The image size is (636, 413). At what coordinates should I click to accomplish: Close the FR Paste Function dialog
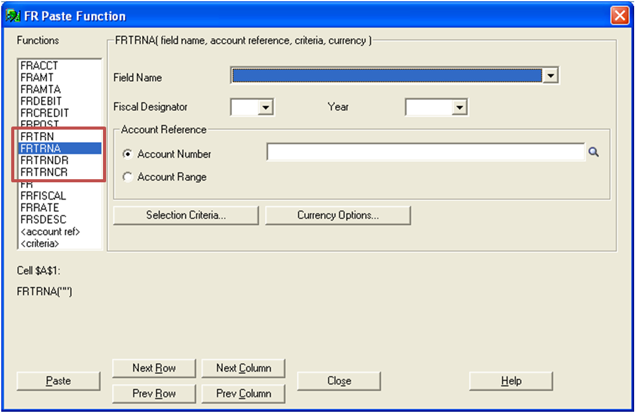click(619, 16)
